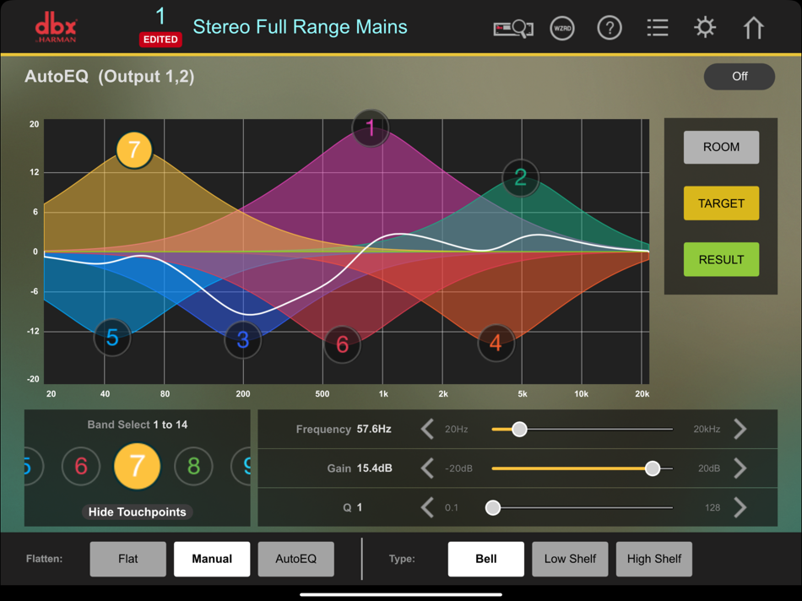Increase Frequency with right arrow
The width and height of the screenshot is (802, 601).
[x=740, y=429]
